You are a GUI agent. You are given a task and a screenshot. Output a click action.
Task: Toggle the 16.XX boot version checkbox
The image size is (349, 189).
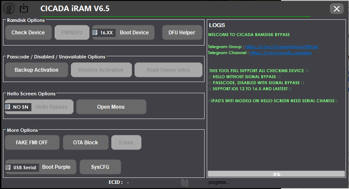coord(95,33)
